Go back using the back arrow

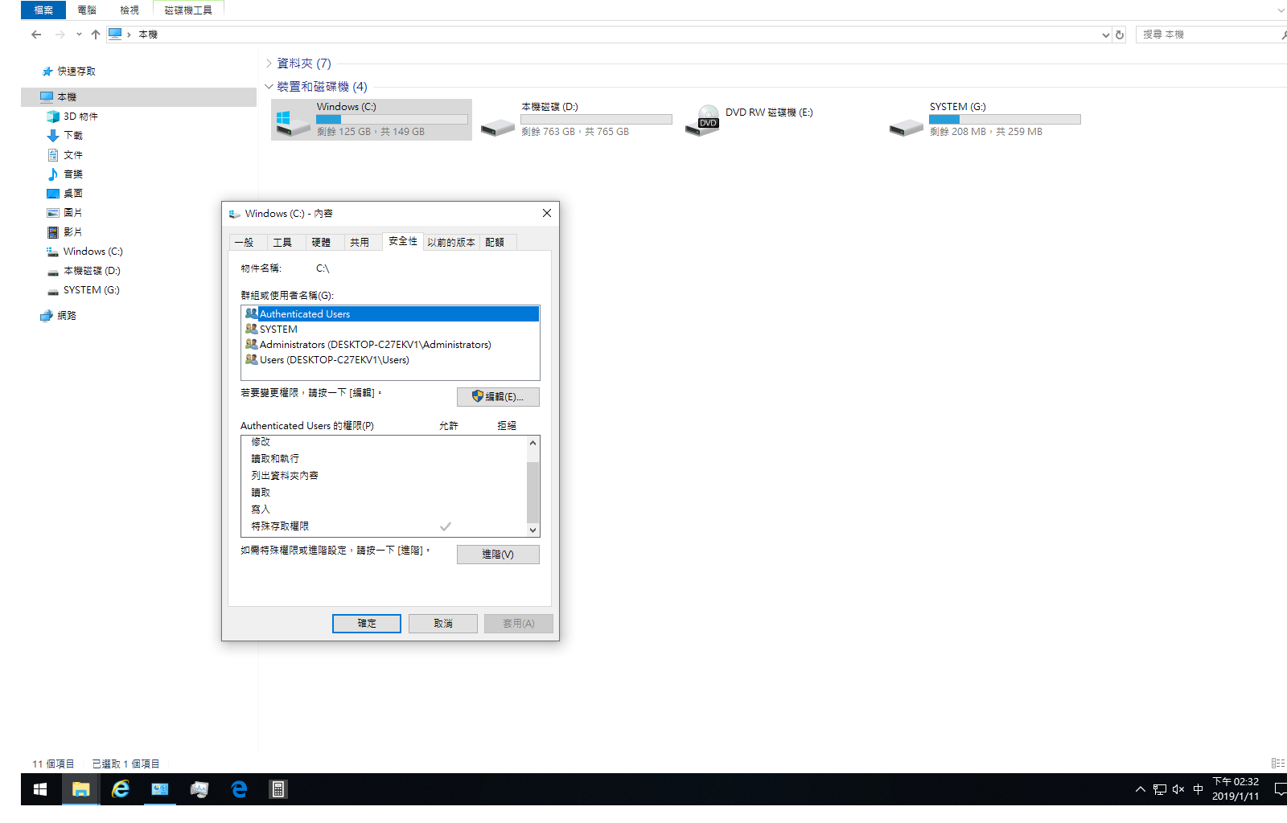pos(36,35)
